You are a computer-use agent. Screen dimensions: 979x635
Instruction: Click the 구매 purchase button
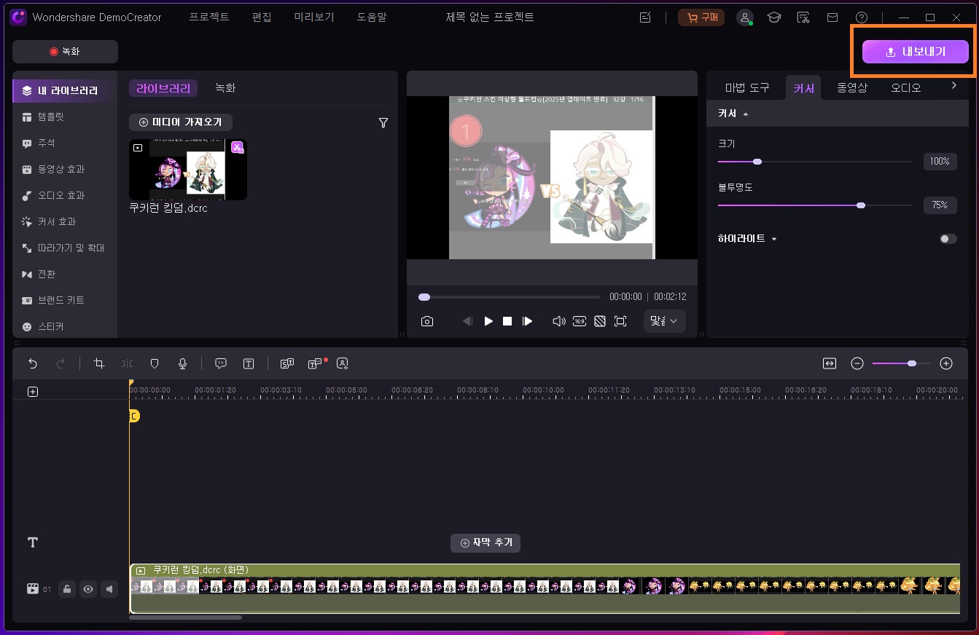tap(701, 17)
